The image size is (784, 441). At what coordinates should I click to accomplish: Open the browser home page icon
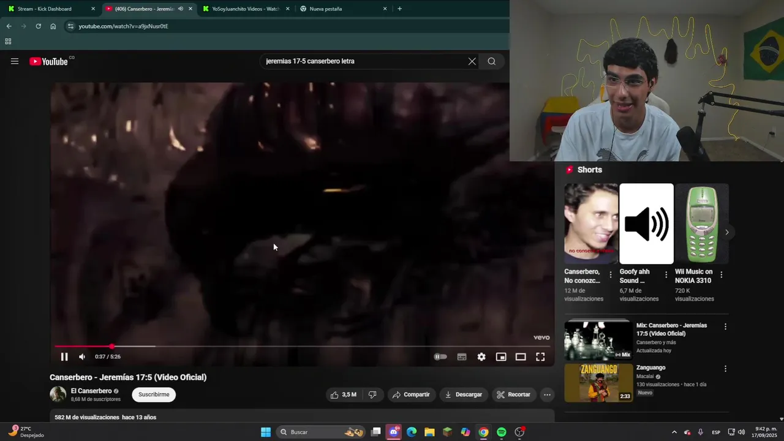point(53,26)
